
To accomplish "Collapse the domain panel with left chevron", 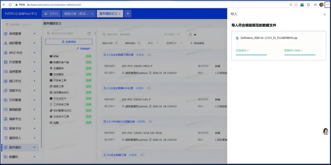I will coord(96,33).
